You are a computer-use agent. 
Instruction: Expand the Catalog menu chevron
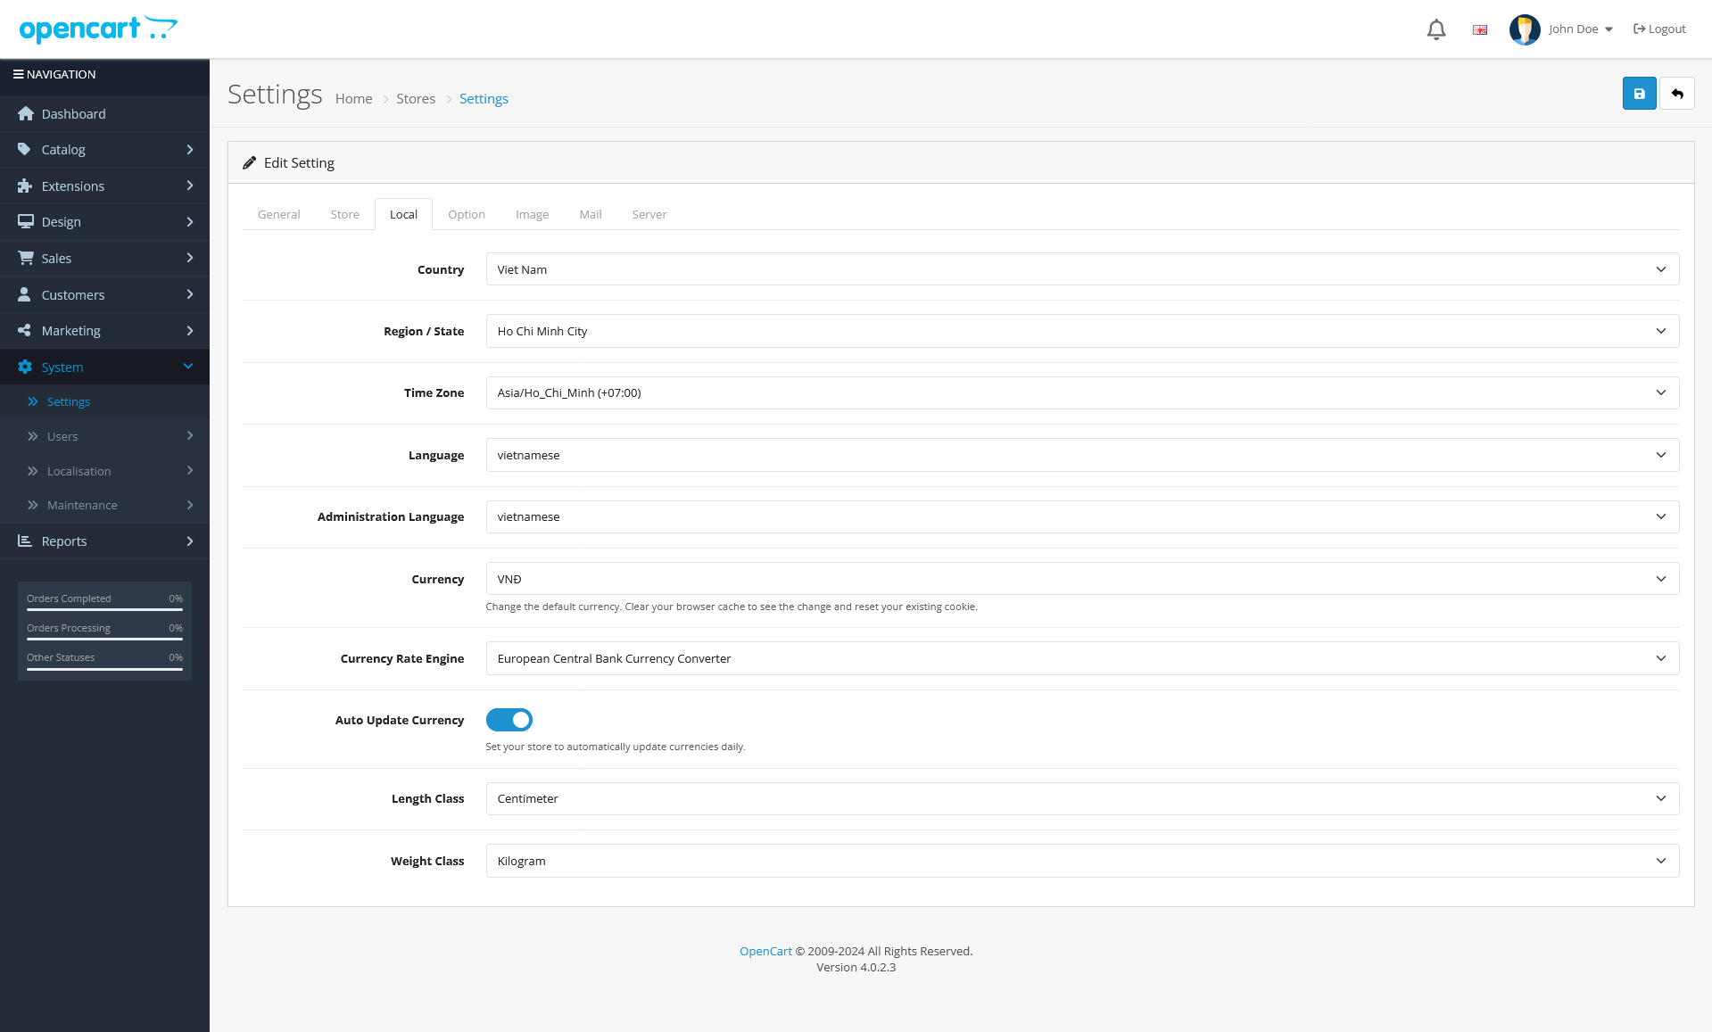pos(189,150)
